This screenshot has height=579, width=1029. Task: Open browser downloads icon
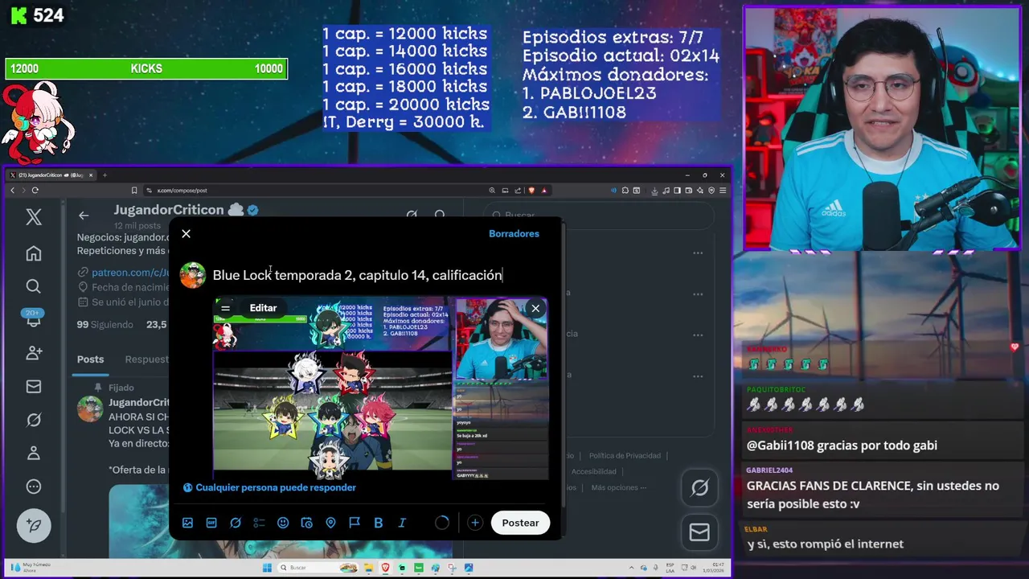tap(654, 191)
